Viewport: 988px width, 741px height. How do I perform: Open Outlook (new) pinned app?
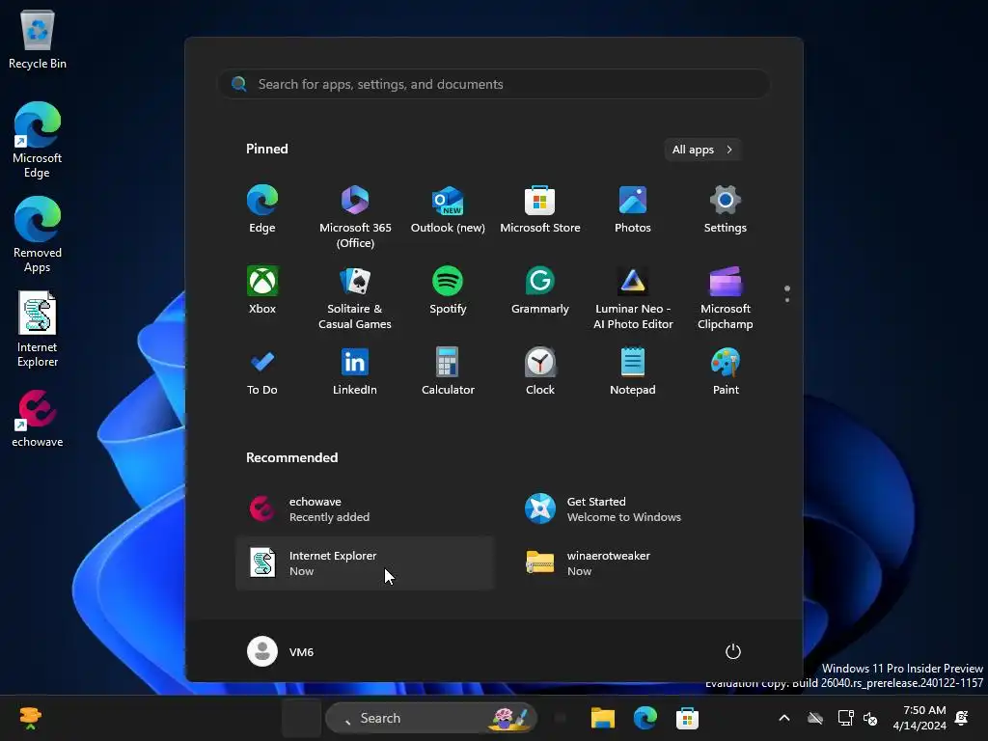[448, 209]
